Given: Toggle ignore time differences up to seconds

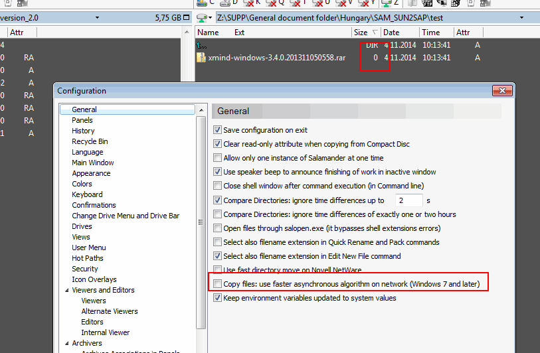Looking at the screenshot, I should point(217,200).
